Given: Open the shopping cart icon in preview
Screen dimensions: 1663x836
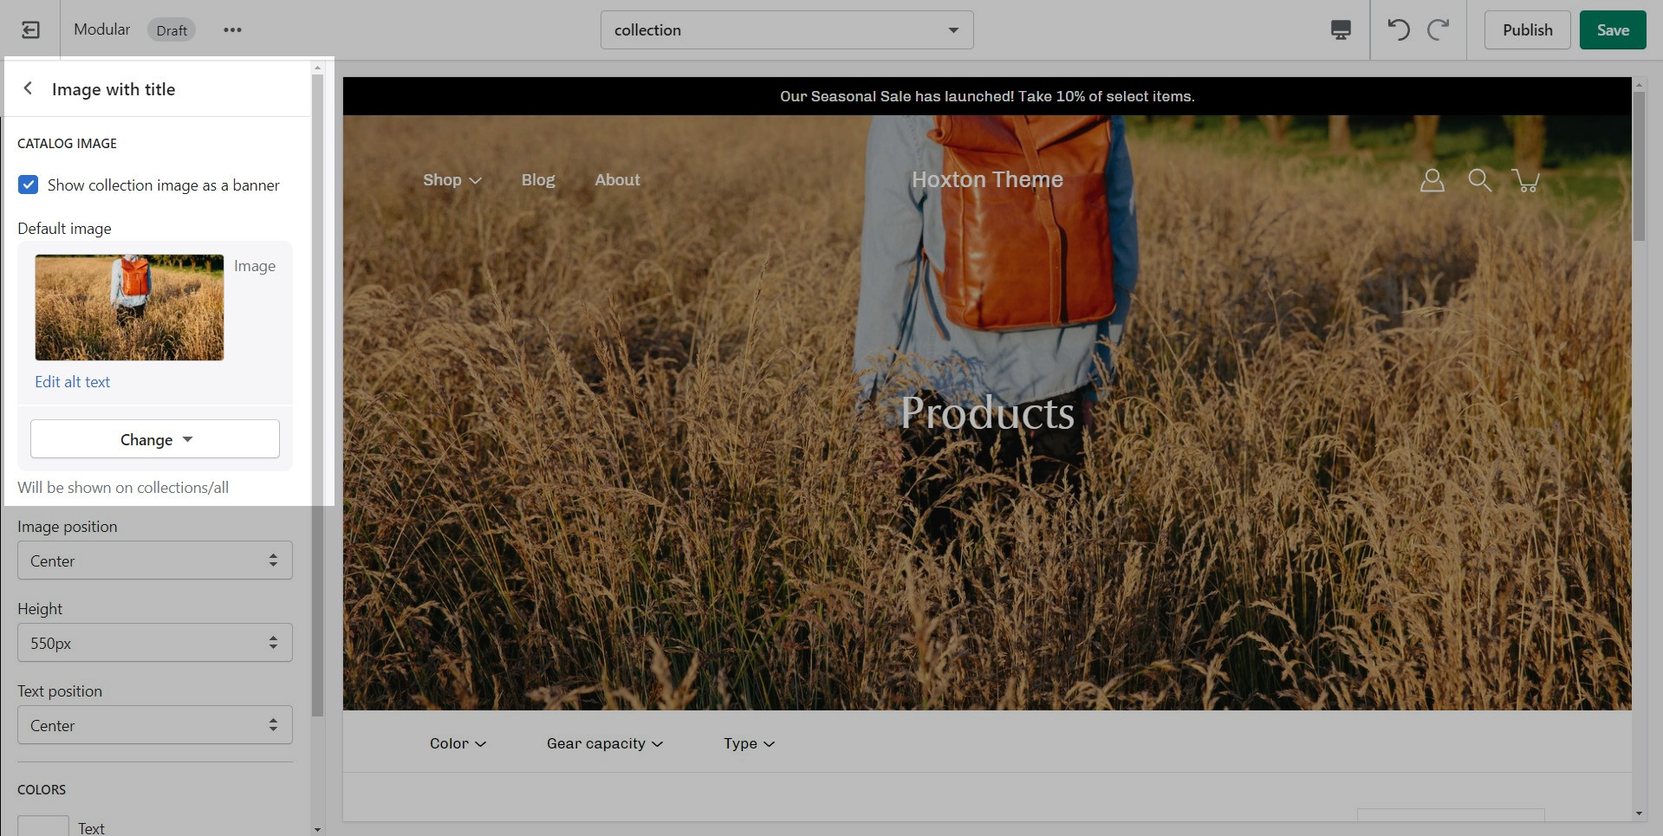Looking at the screenshot, I should [1525, 180].
